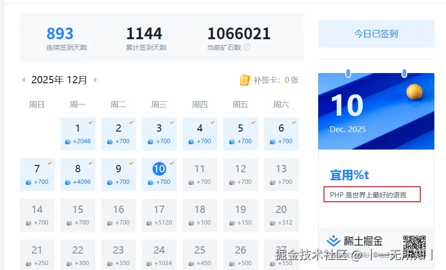Select December 2 calendar cell
This screenshot has width=446, height=270.
pyautogui.click(x=119, y=134)
